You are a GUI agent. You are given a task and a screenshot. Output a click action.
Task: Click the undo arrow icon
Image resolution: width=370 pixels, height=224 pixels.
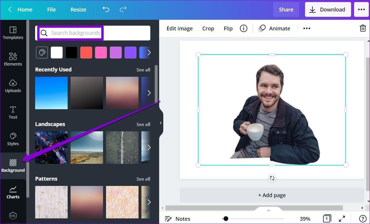tap(106, 9)
